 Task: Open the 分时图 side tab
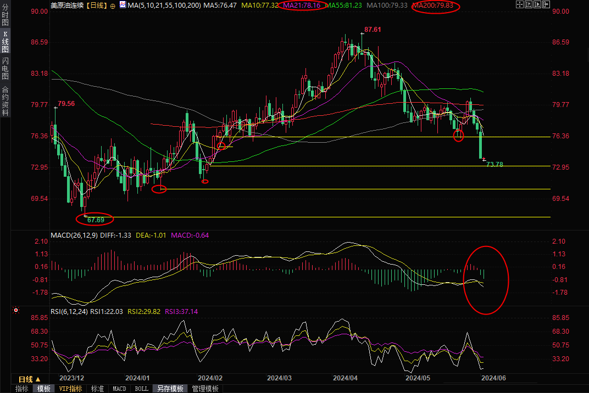tap(5, 15)
